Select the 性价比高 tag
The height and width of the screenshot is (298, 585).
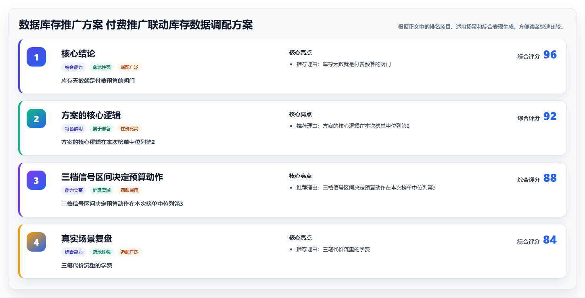(130, 129)
